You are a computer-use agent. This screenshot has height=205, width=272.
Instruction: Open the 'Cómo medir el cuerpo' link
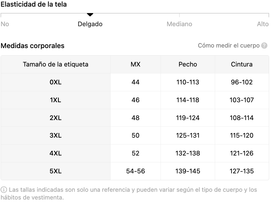(x=229, y=46)
